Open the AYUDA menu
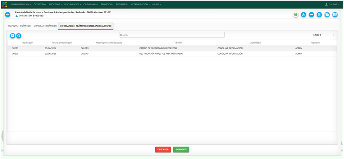This screenshot has height=159, width=344. pyautogui.click(x=156, y=4)
